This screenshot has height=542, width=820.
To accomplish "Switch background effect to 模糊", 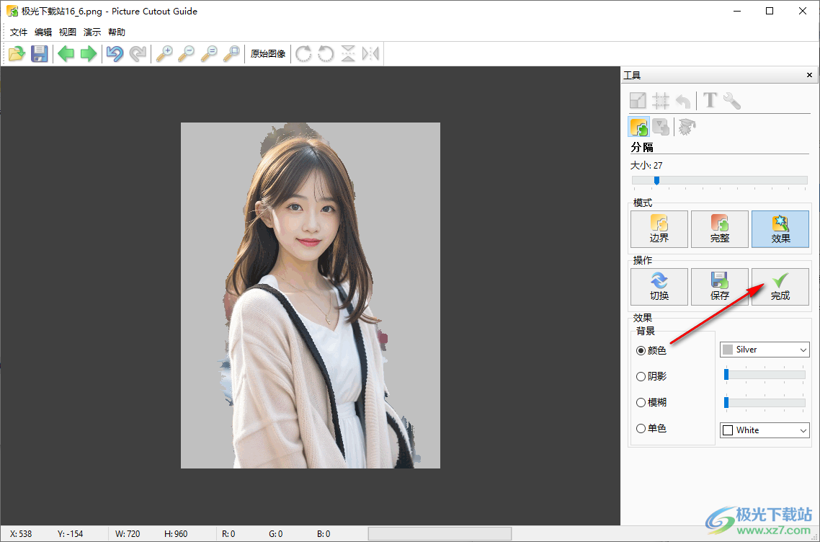I will 641,402.
